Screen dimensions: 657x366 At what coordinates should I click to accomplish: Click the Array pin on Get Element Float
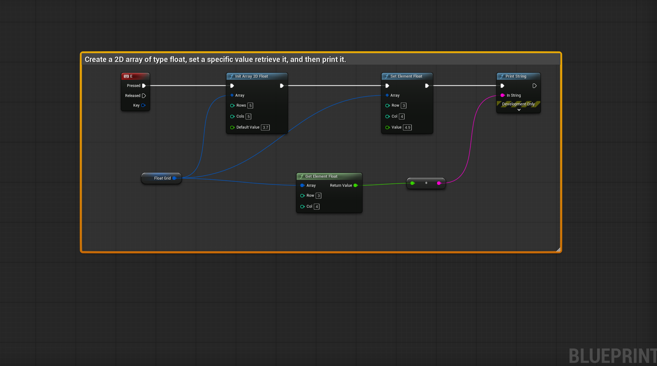[303, 186]
